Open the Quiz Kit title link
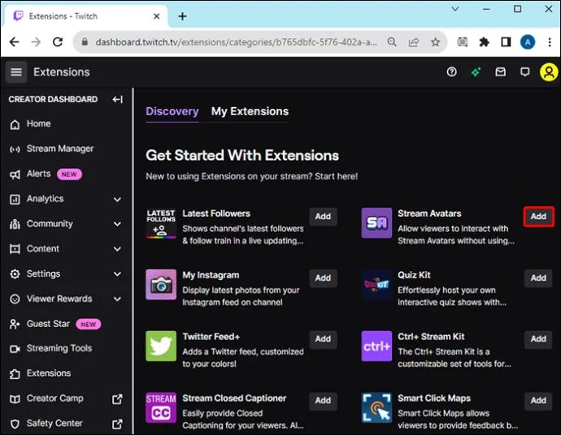This screenshot has width=561, height=435. pyautogui.click(x=415, y=275)
